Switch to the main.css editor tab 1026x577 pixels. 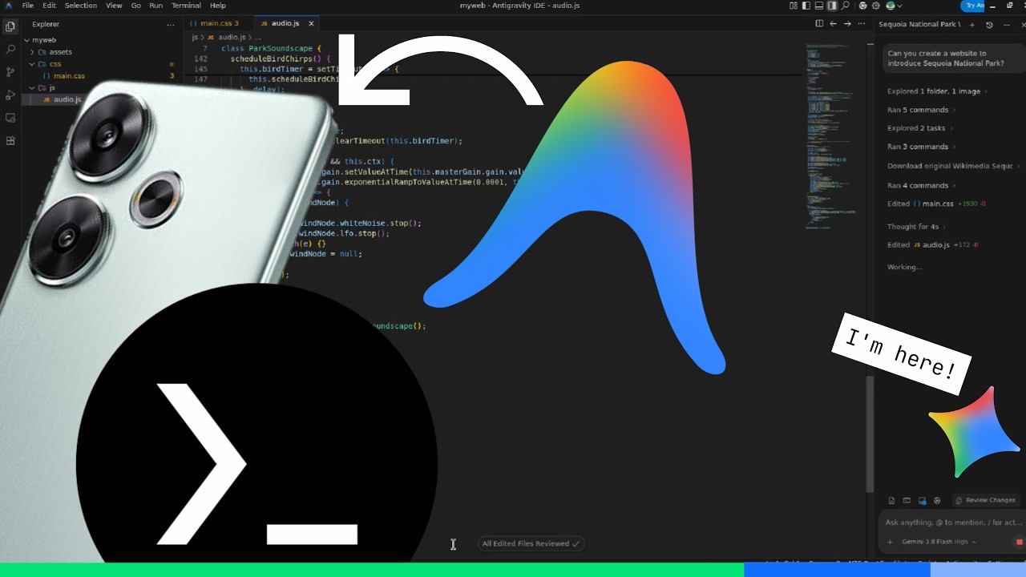pyautogui.click(x=218, y=23)
